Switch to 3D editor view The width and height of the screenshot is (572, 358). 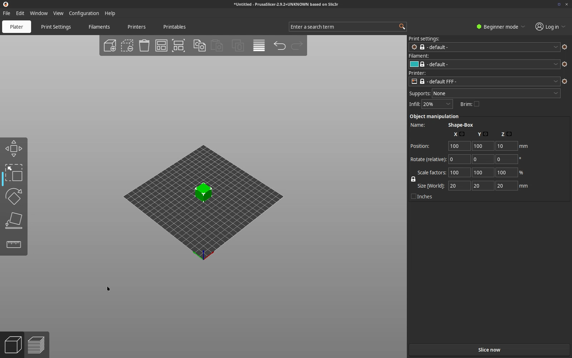pyautogui.click(x=13, y=345)
